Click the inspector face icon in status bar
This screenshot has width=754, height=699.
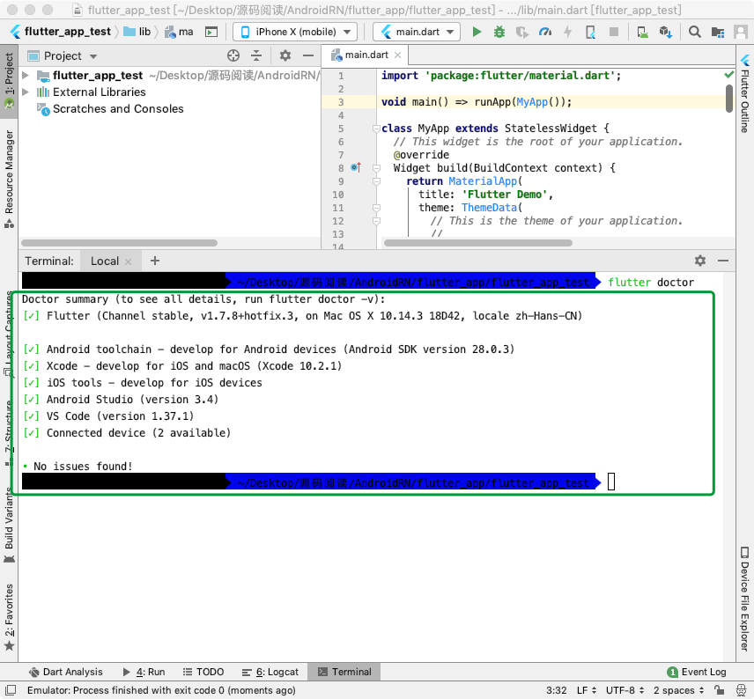pyautogui.click(x=741, y=690)
